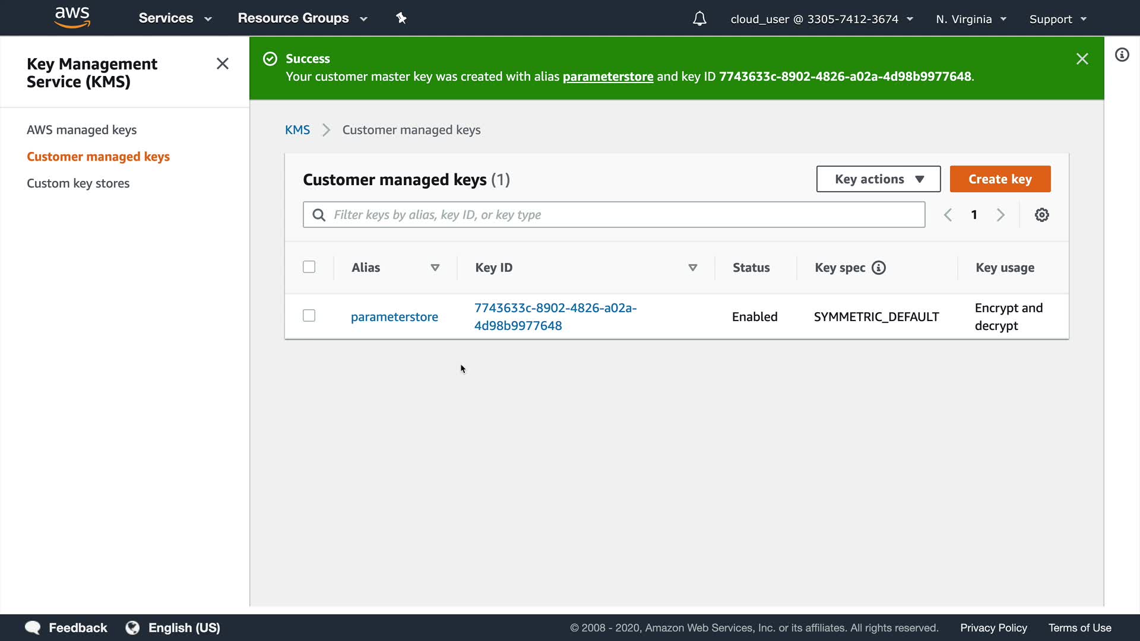Open AWS managed keys in sidebar
This screenshot has height=641, width=1140.
pyautogui.click(x=81, y=130)
